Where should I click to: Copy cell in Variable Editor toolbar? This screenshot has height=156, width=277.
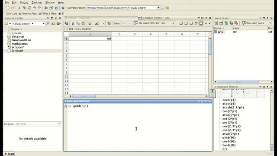[x=78, y=23]
